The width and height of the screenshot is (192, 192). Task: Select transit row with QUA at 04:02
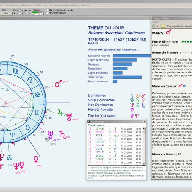pyautogui.click(x=116, y=136)
